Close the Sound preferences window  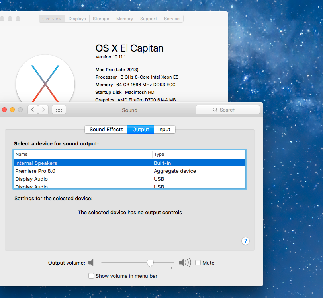pos(4,110)
